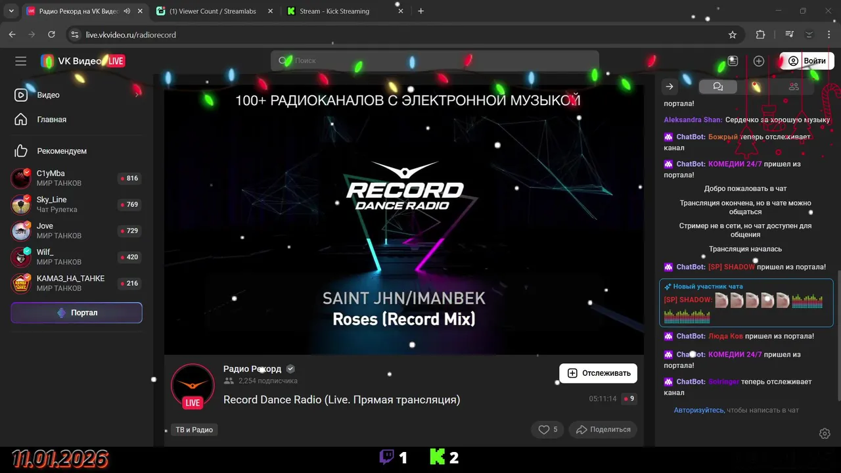Viewport: 841px width, 473px height.
Task: Like the stream with heart button
Action: pyautogui.click(x=549, y=430)
